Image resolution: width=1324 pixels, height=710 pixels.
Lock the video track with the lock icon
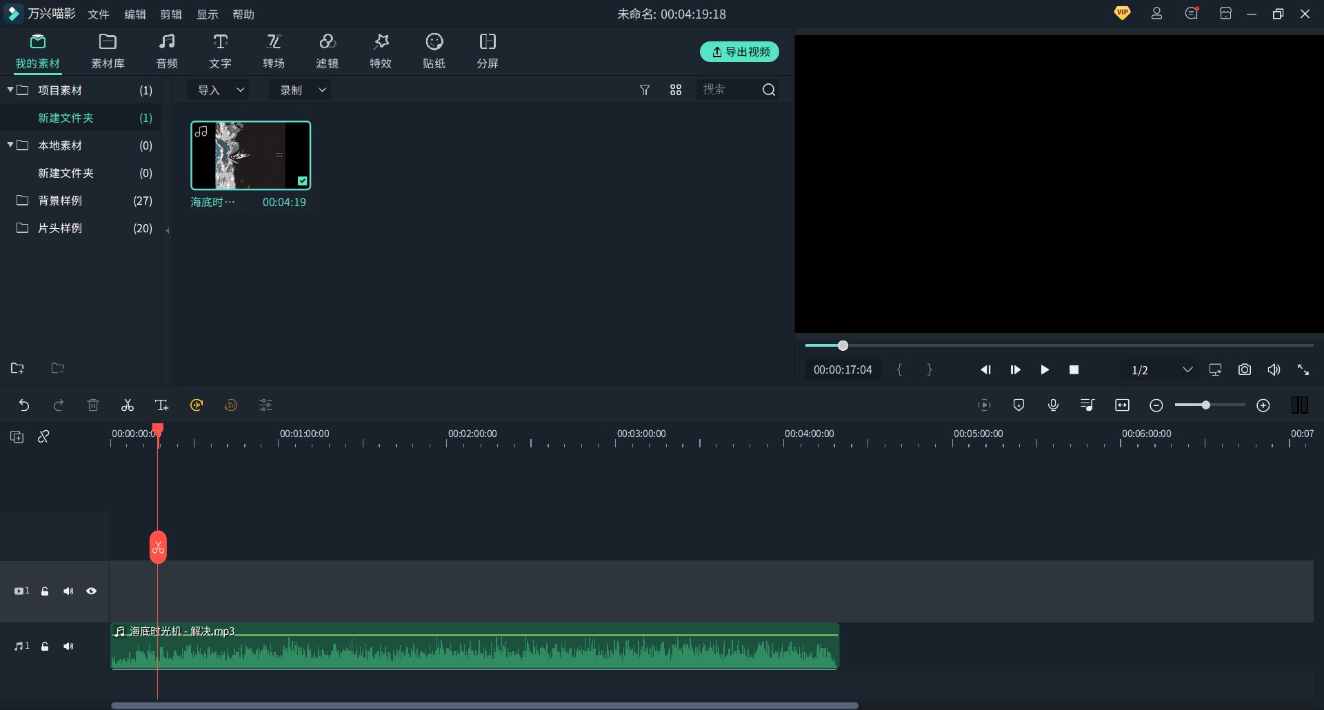click(44, 591)
